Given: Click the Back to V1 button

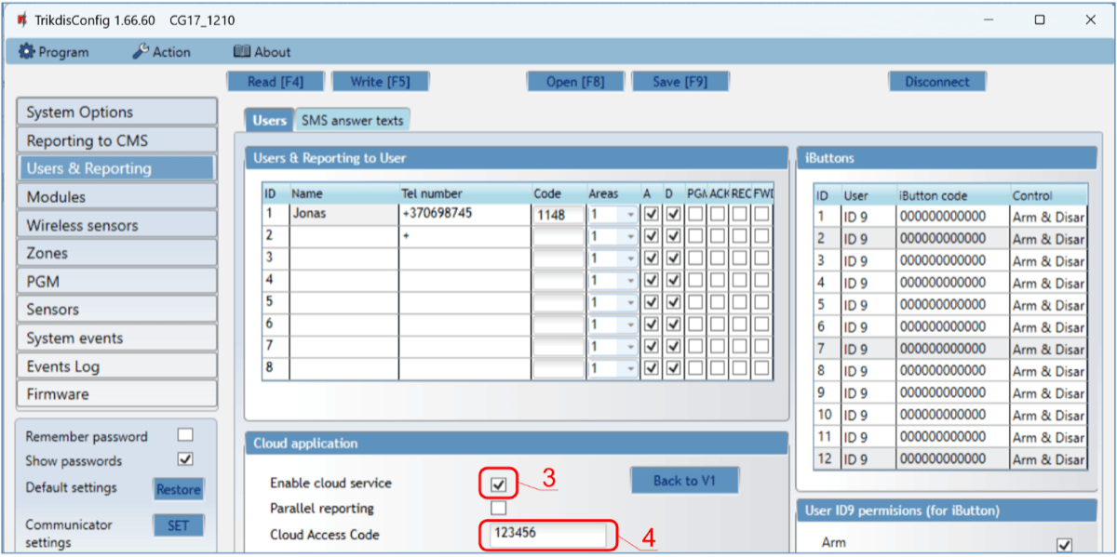Looking at the screenshot, I should click(684, 481).
